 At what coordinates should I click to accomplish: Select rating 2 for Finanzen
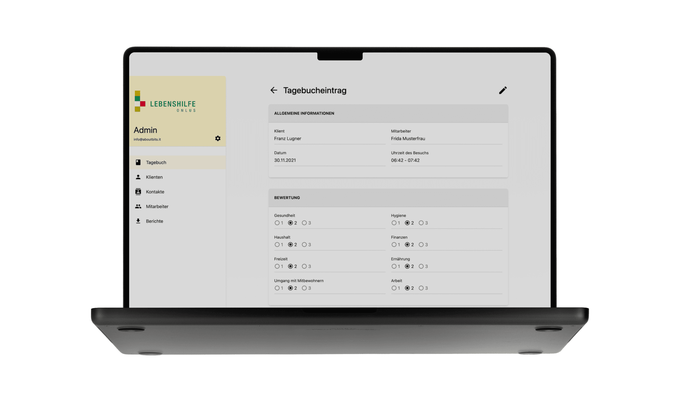[407, 244]
